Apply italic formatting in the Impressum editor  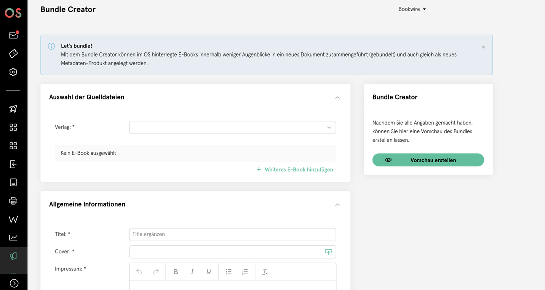click(x=192, y=271)
